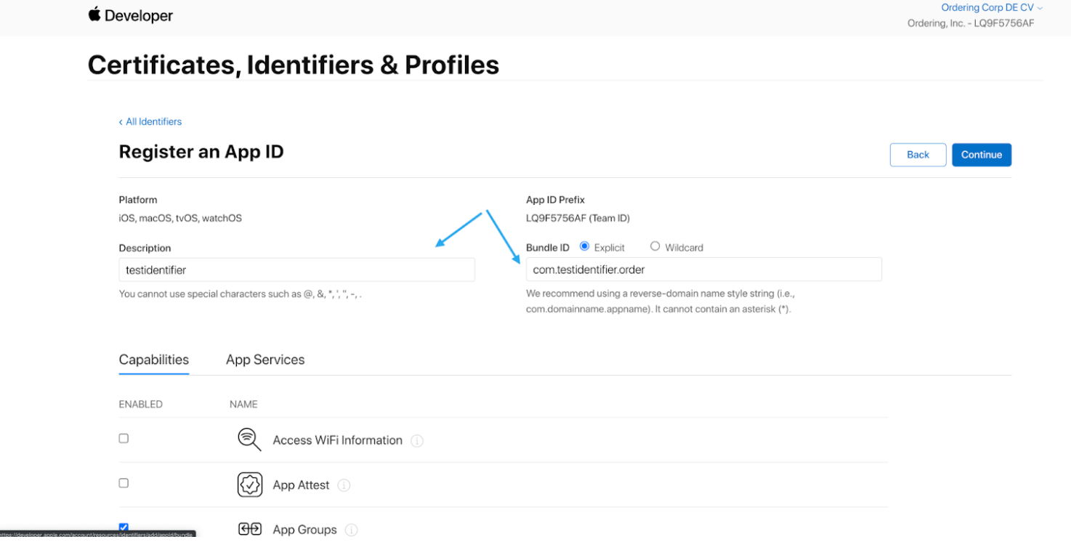Click the Description field containing testidentifier

tap(296, 270)
